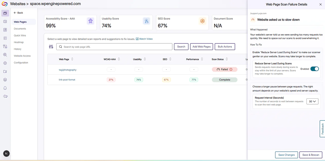Open notifications bell in left sidebar

[5, 88]
